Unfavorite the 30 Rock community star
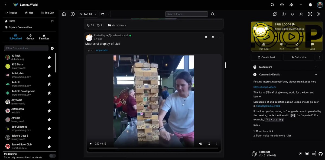This screenshot has height=160, width=325. pyautogui.click(x=49, y=57)
